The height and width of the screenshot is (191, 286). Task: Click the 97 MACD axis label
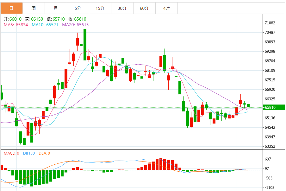click(x=267, y=169)
